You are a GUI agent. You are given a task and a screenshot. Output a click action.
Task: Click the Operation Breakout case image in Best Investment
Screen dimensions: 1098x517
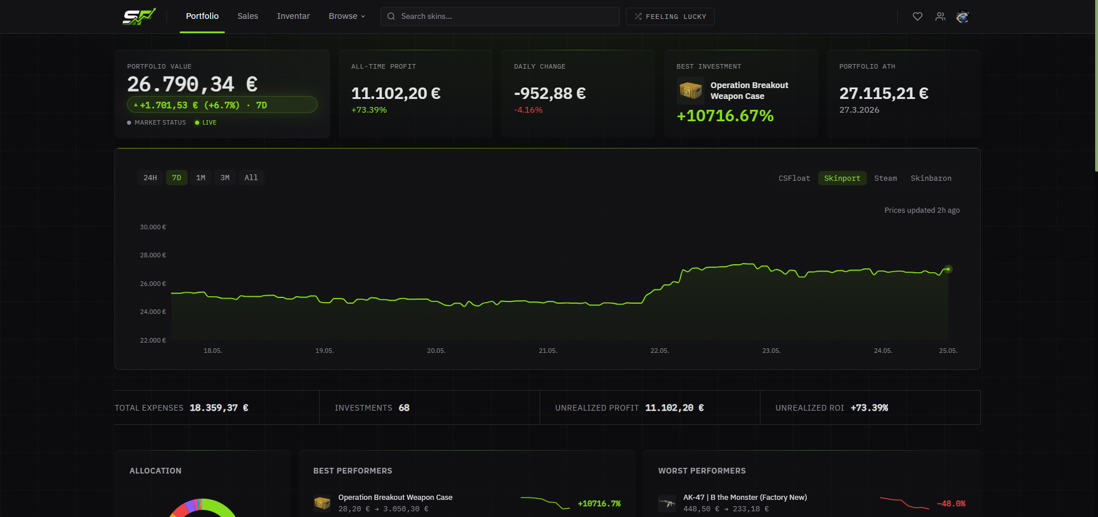(x=691, y=90)
